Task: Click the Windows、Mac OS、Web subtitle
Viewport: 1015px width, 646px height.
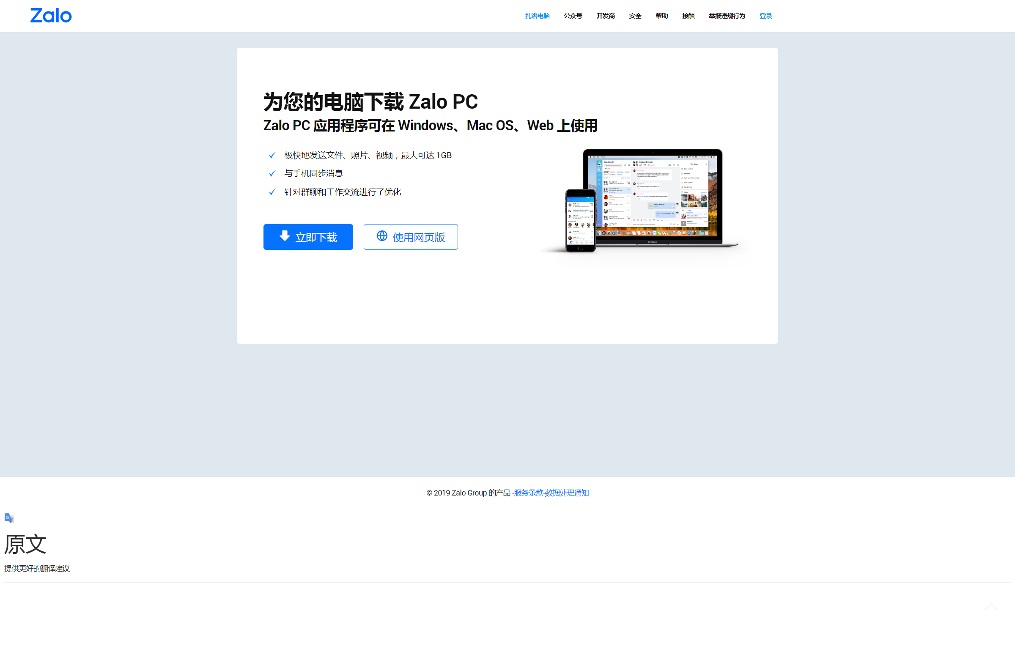Action: [430, 126]
